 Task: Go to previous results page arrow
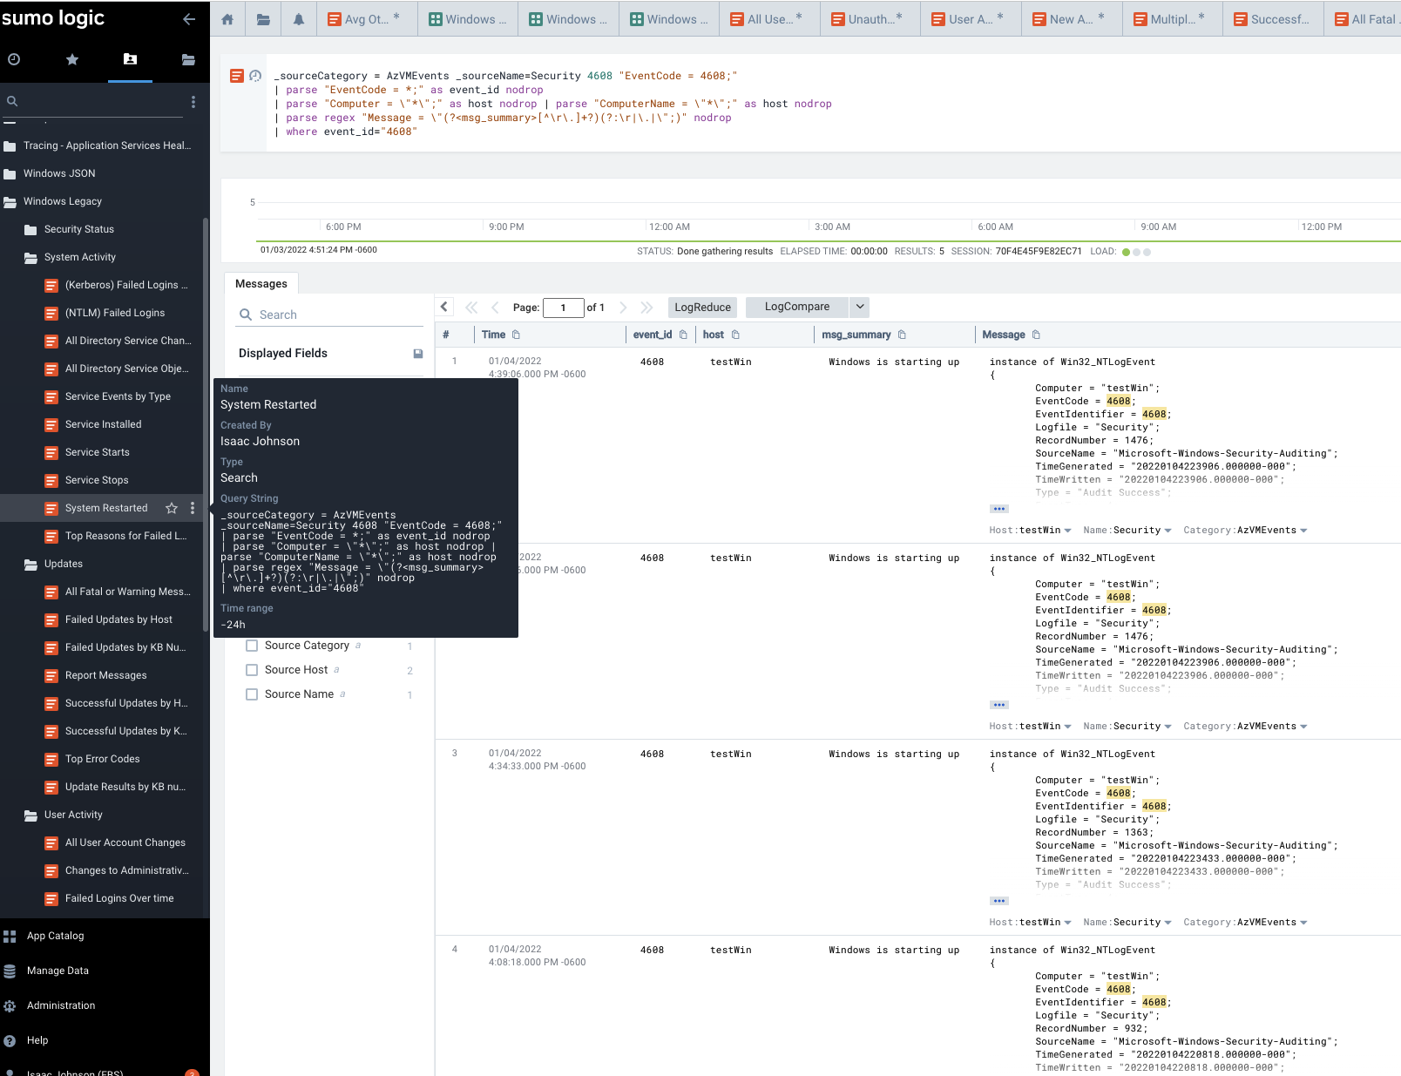[495, 308]
